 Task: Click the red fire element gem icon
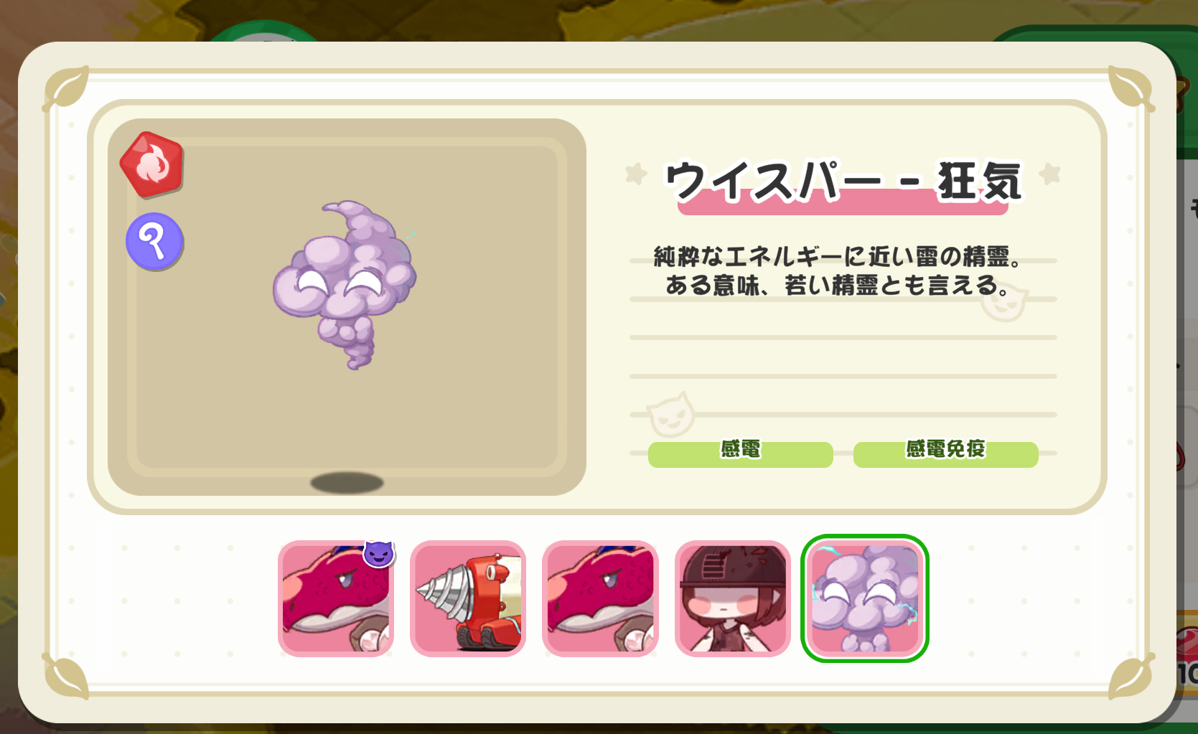click(x=152, y=165)
